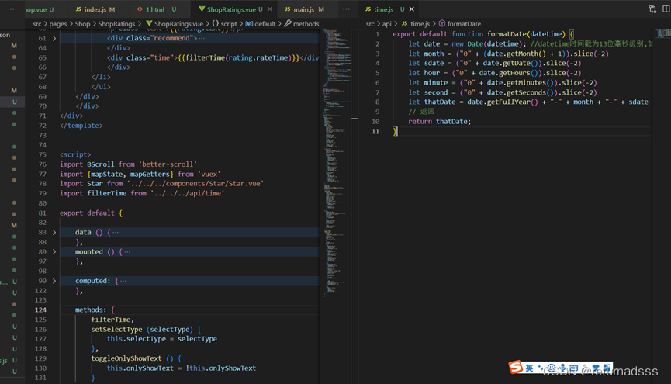This screenshot has width=671, height=384.
Task: Click the Vue icon on ShopRatings.vue tab
Action: (x=202, y=9)
